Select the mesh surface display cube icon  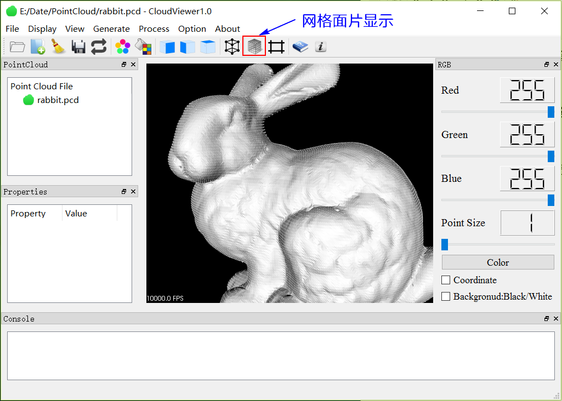coord(254,47)
